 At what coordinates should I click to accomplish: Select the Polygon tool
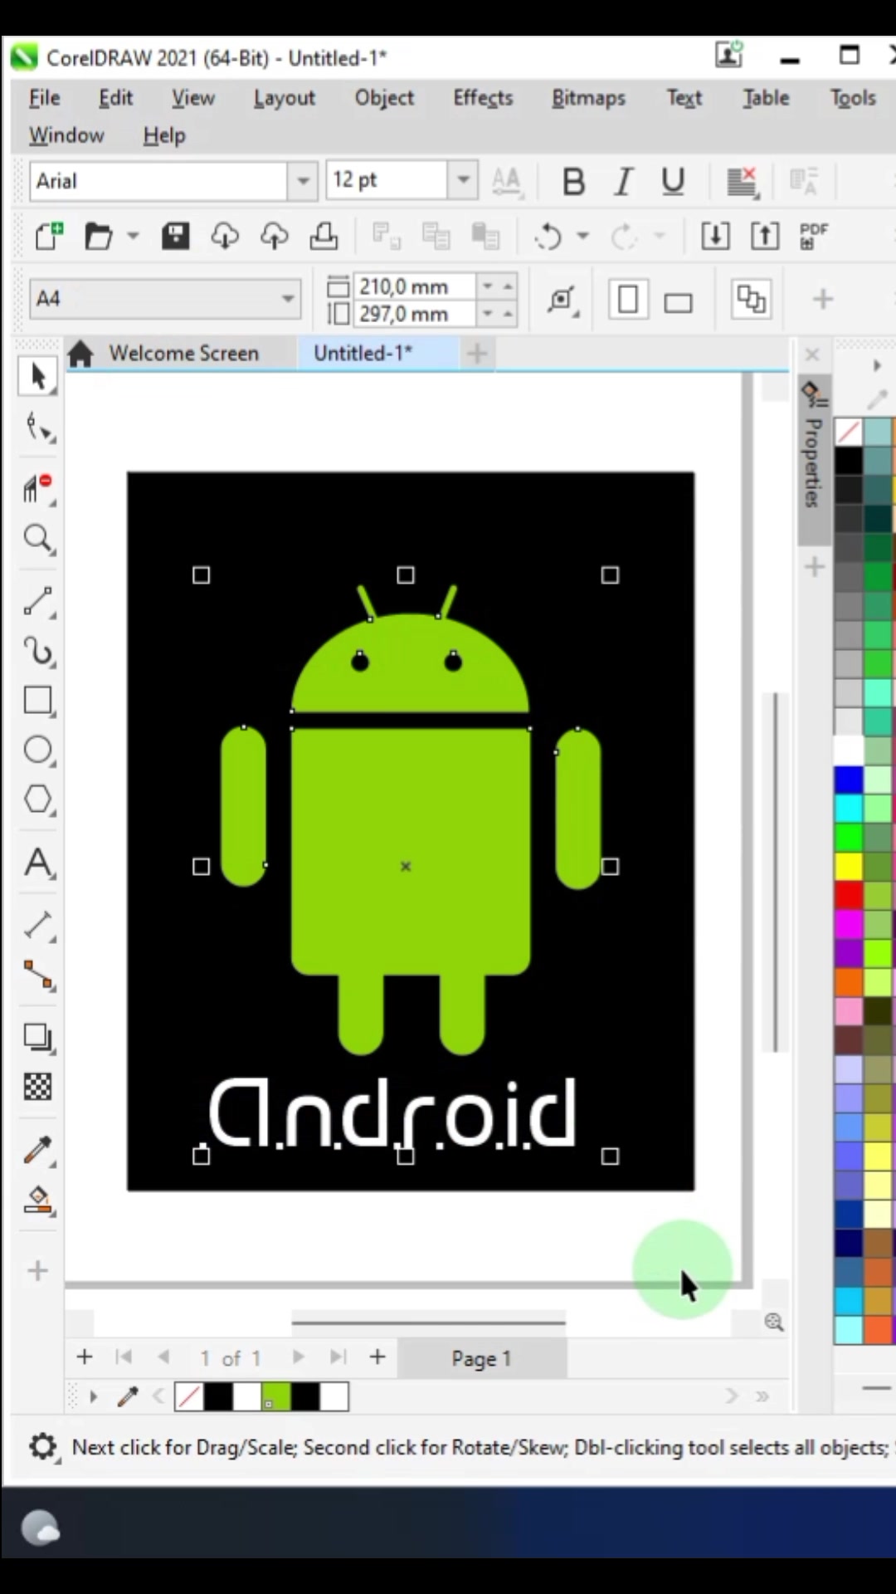pos(38,800)
